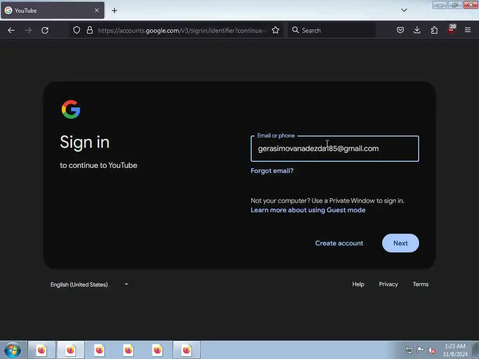Viewport: 479px width, 359px height.
Task: Switch to the fourth Firefox taskbar window
Action: tap(129, 350)
